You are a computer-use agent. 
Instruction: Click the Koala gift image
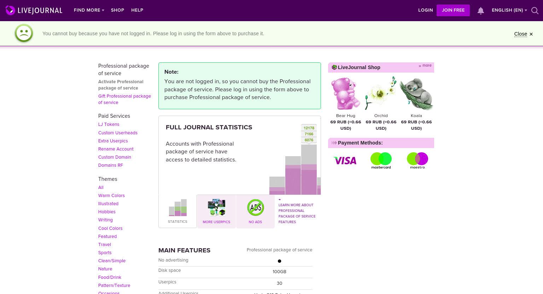(416, 94)
